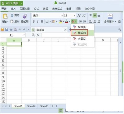Switch to Sheet2 tab
The image size is (124, 114).
[x=31, y=106]
